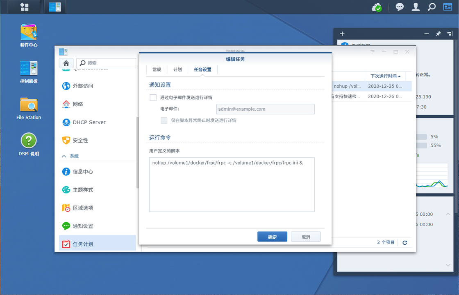Open the search magnifier in the top bar
Image resolution: width=459 pixels, height=295 pixels.
(x=432, y=7)
